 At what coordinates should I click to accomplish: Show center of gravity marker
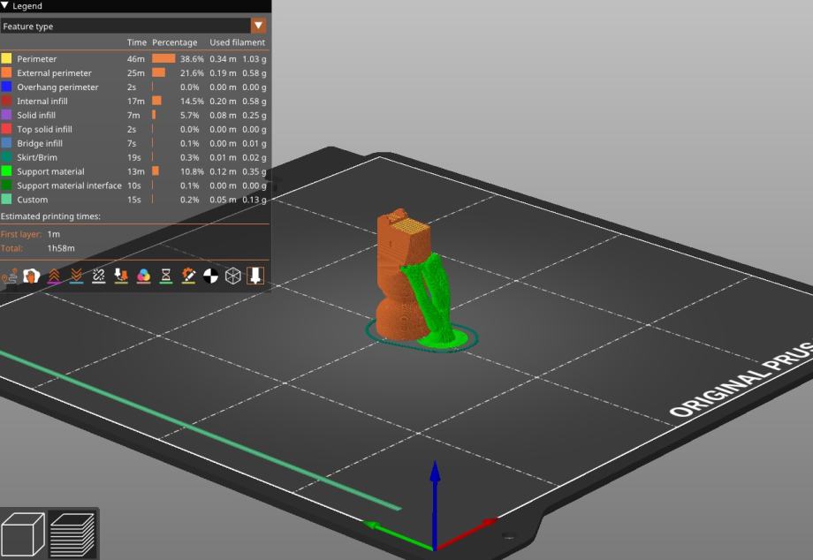coord(210,276)
